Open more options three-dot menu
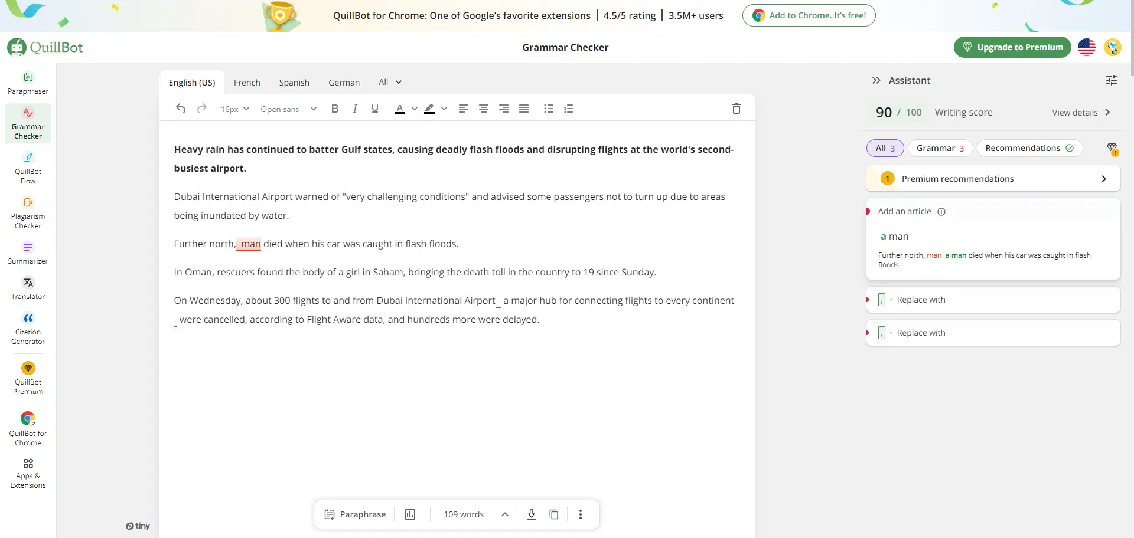 coord(581,514)
